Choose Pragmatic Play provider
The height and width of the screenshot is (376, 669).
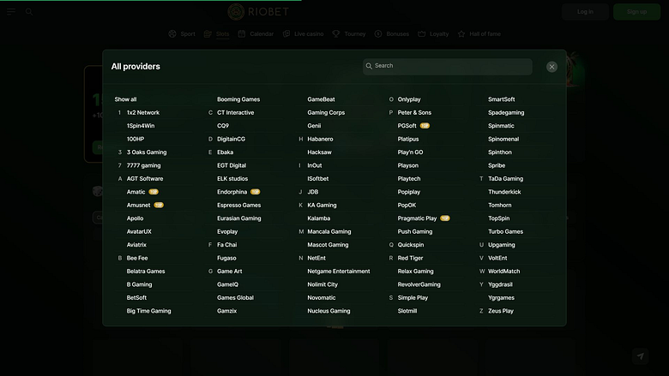[x=417, y=218]
